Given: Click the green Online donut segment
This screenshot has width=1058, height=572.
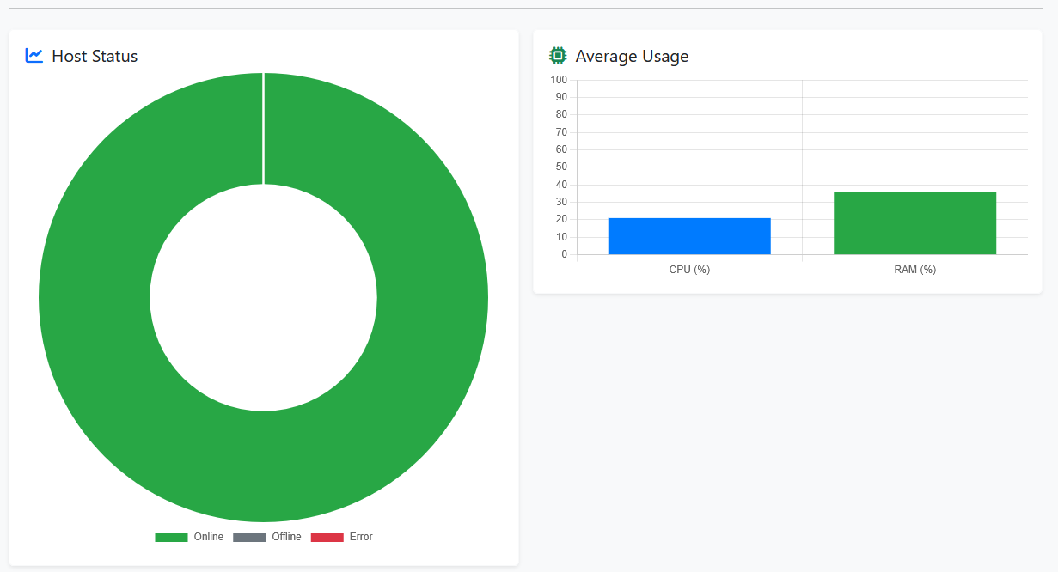Looking at the screenshot, I should point(95,297).
